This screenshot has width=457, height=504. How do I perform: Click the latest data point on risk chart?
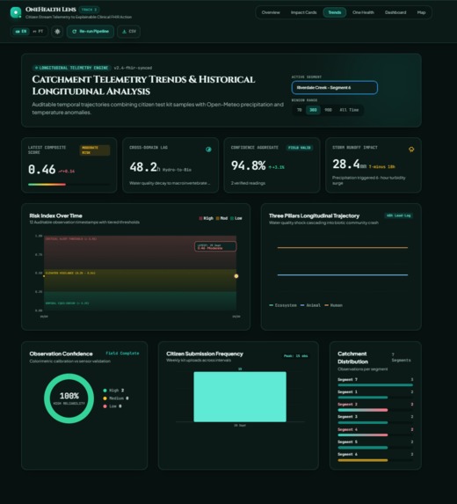click(x=236, y=276)
